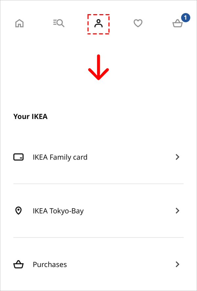Click the Your IKEA heading
The width and height of the screenshot is (197, 291).
click(x=31, y=116)
